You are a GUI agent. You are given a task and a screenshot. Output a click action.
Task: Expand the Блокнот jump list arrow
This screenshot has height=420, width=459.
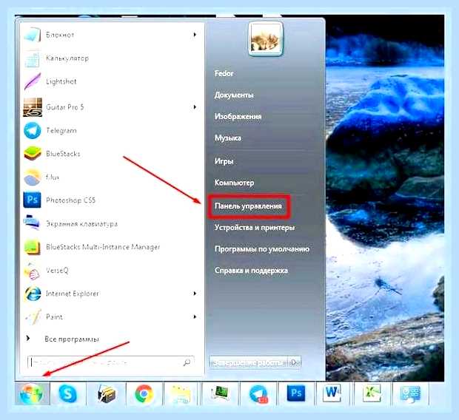point(195,35)
